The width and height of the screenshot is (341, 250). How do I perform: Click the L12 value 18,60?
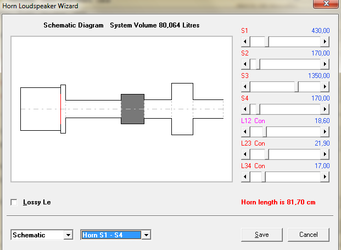[x=322, y=121]
